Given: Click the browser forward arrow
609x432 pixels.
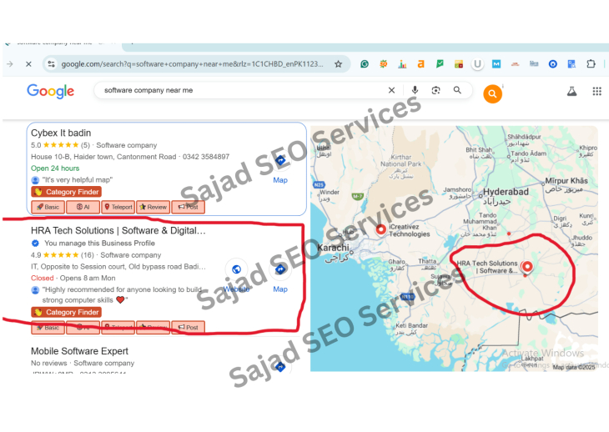Looking at the screenshot, I should pos(10,64).
